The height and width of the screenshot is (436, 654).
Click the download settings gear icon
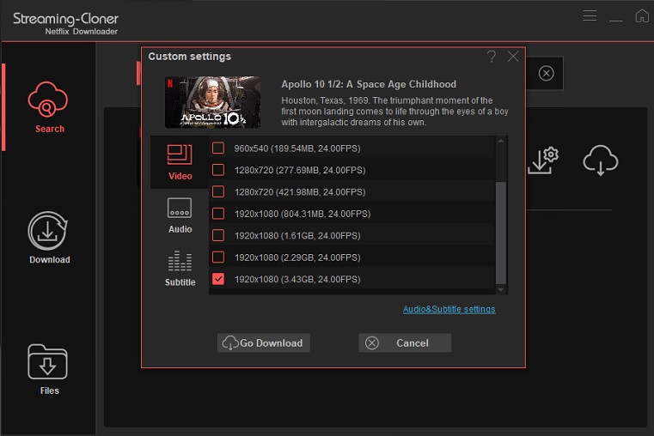pos(542,160)
